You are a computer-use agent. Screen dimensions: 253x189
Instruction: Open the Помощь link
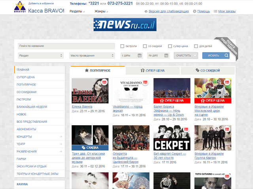tap(204, 11)
